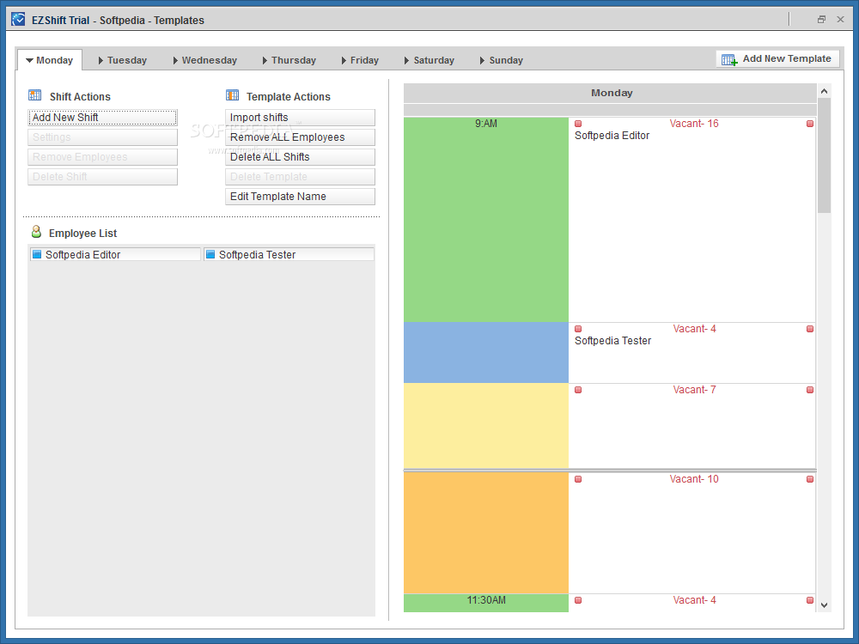Switch to the Tuesday tab
This screenshot has height=644, width=859.
(x=123, y=60)
